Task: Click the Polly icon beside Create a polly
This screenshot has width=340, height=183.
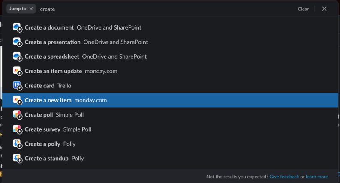Action: point(17,144)
